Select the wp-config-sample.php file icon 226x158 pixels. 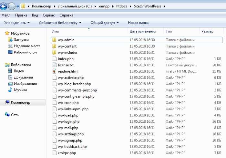(x=54, y=96)
